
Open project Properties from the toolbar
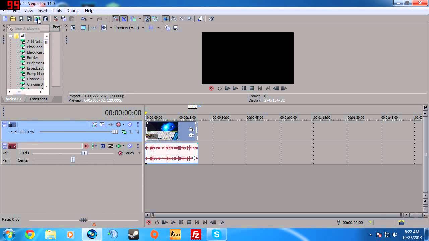[x=45, y=19]
